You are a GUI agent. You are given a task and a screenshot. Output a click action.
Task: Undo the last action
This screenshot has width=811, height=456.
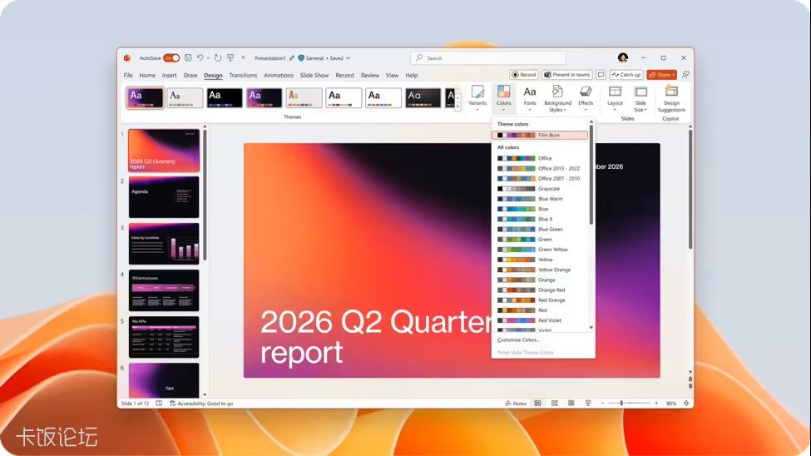200,58
